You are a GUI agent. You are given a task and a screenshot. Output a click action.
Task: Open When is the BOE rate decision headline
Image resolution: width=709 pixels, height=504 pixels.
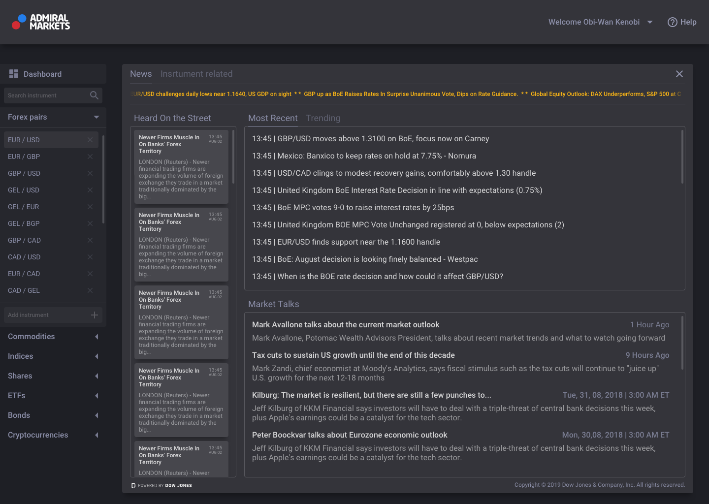[378, 277]
